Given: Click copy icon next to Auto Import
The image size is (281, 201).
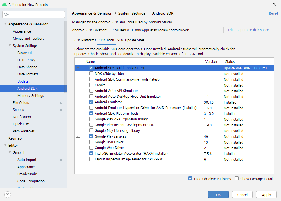Looking at the screenshot, I should tap(61, 160).
